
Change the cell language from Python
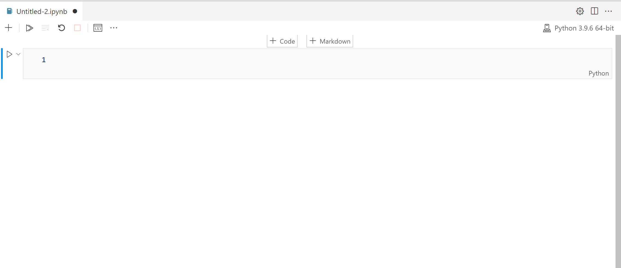point(598,73)
